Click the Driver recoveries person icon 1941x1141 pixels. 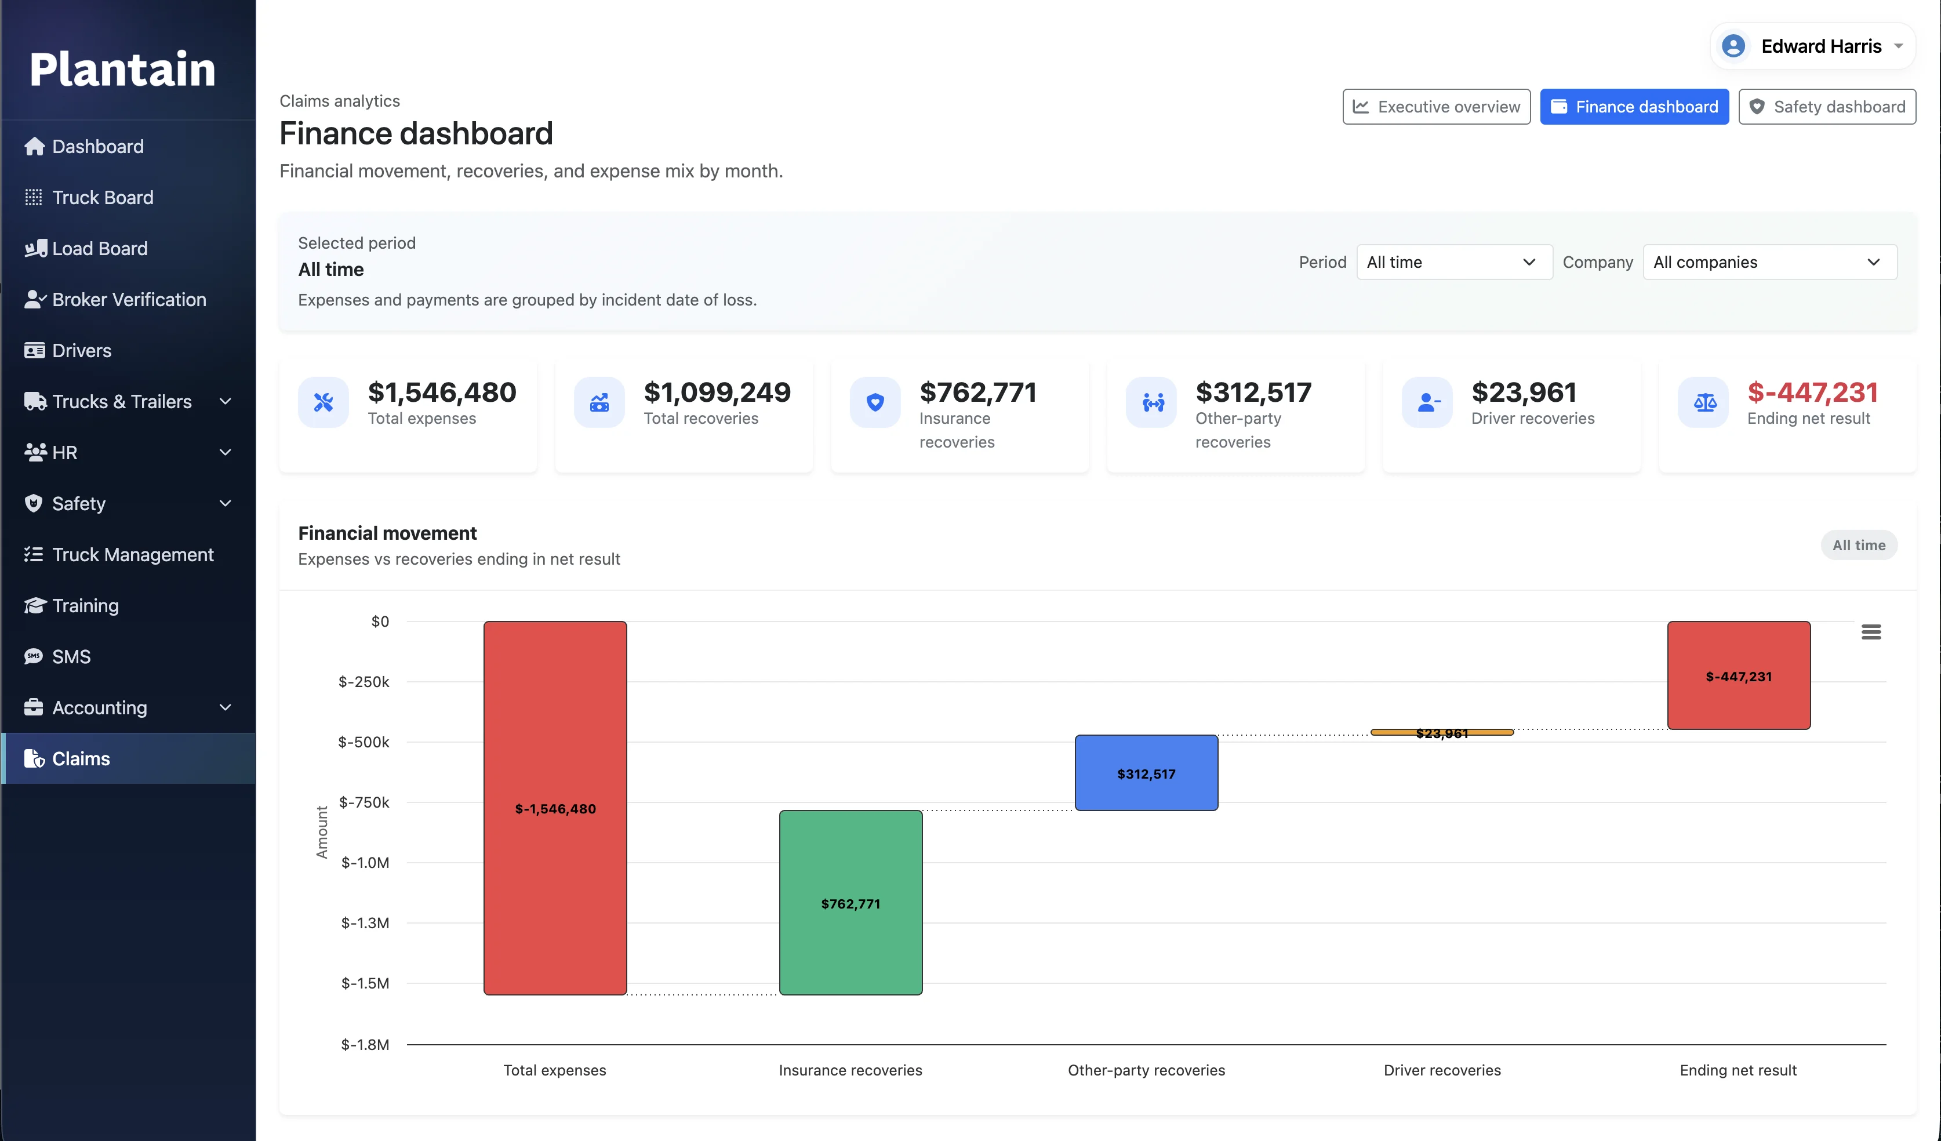(x=1427, y=402)
